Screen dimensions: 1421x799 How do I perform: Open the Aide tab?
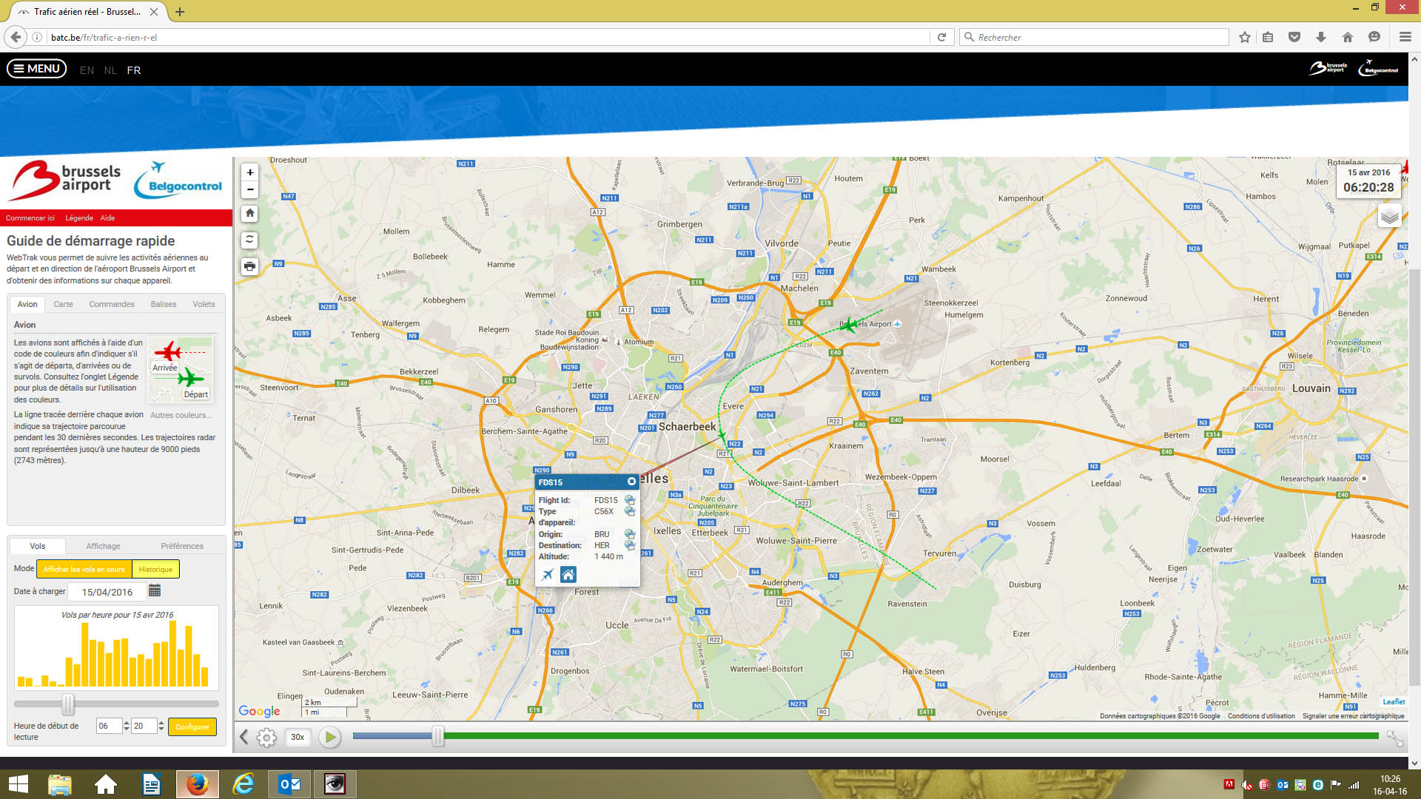(108, 218)
